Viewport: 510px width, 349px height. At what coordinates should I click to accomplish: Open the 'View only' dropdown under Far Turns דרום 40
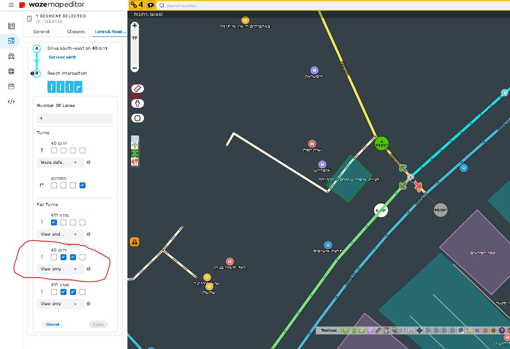click(x=60, y=269)
